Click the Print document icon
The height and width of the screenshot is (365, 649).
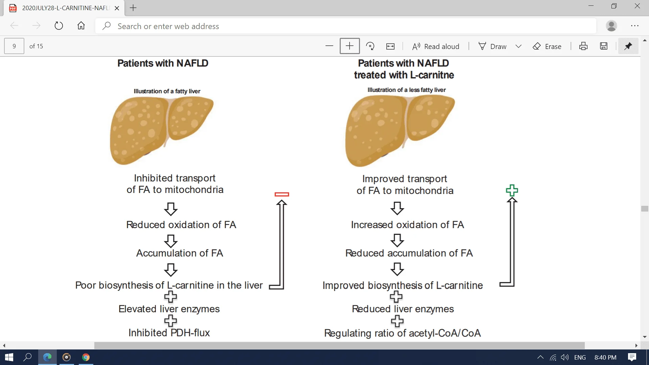coord(584,46)
